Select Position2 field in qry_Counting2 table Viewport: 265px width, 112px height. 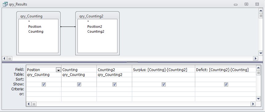tap(95, 27)
